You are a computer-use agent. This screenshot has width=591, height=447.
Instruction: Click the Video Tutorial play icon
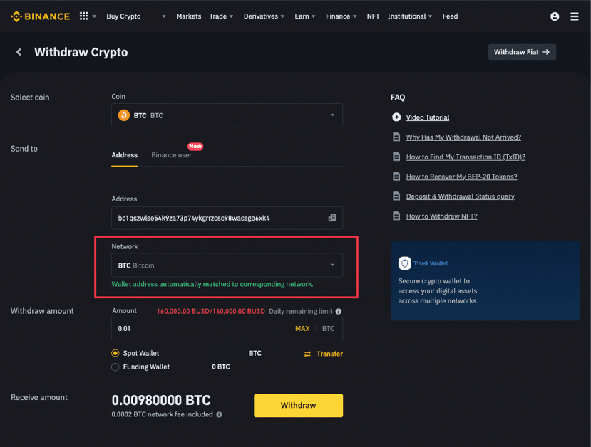(x=396, y=117)
